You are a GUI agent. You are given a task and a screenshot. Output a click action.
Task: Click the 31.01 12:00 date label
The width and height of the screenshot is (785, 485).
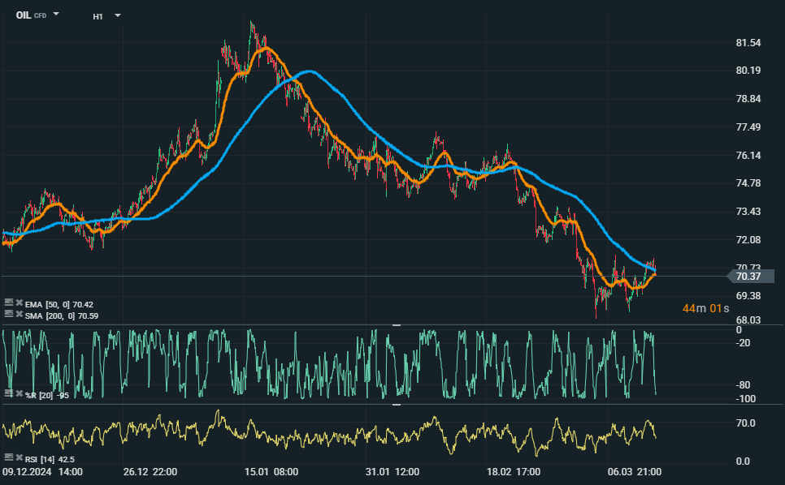tap(392, 472)
